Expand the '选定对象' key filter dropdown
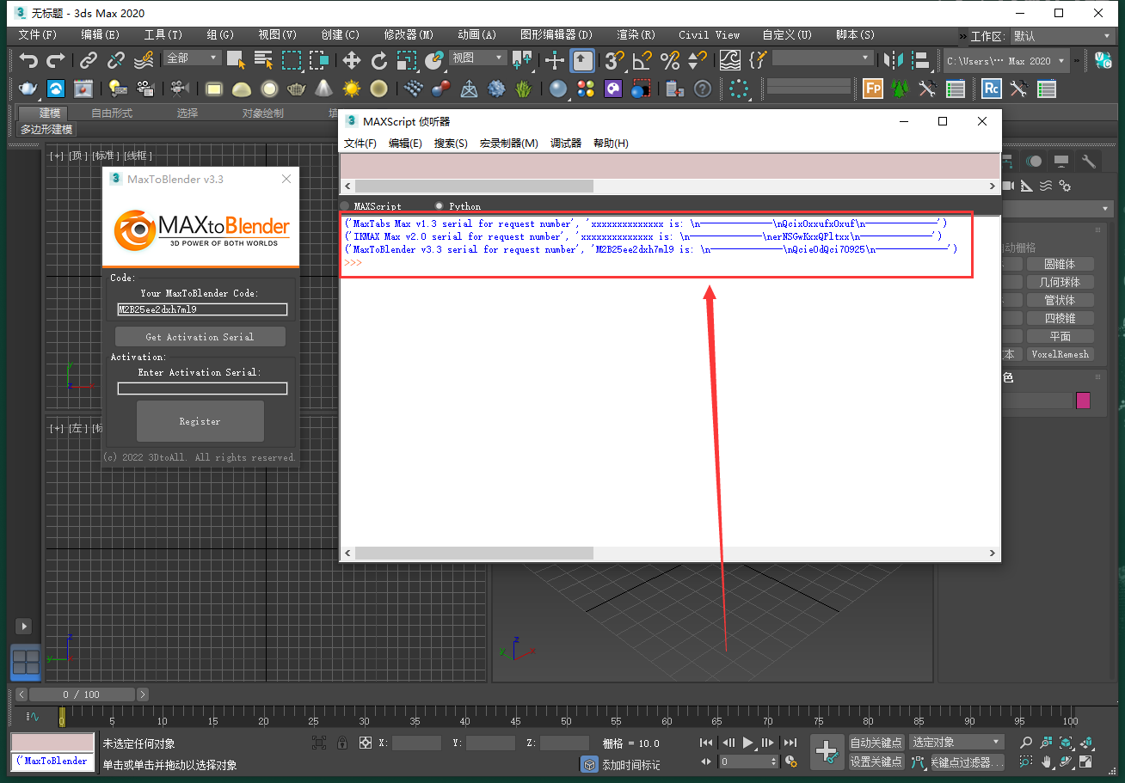The height and width of the screenshot is (783, 1125). 957,742
